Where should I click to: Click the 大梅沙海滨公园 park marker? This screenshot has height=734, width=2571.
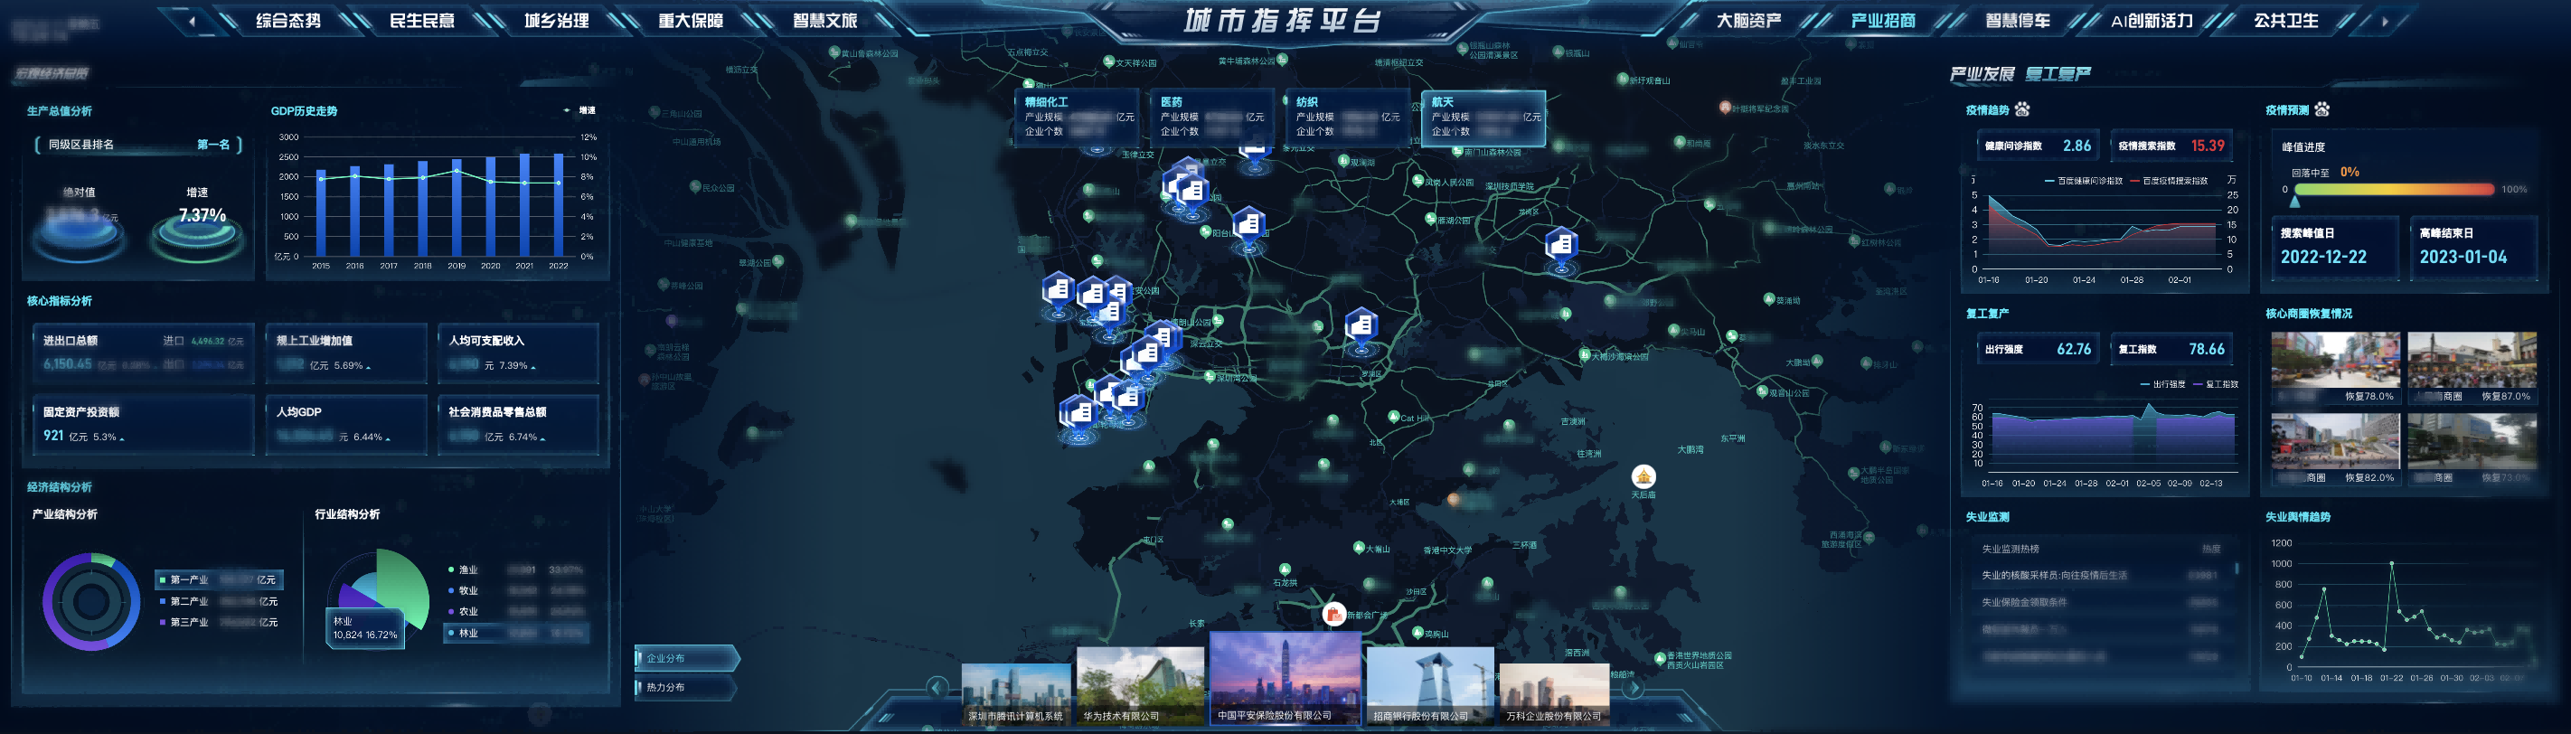pyautogui.click(x=1584, y=354)
